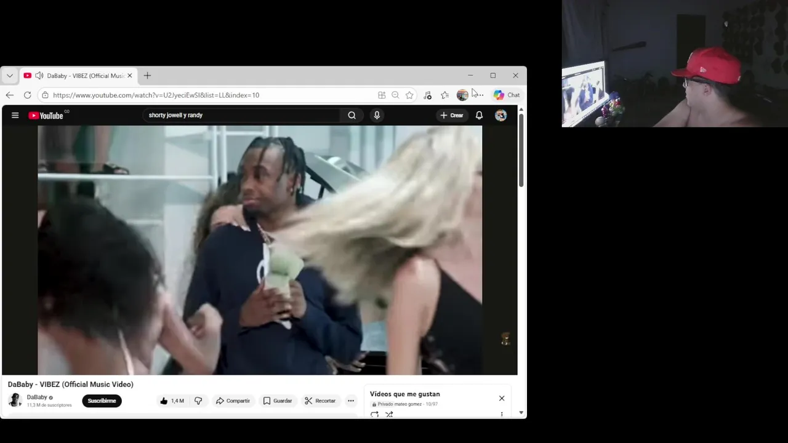Click the Recortar button
Screen dimensions: 788x443
coord(320,401)
